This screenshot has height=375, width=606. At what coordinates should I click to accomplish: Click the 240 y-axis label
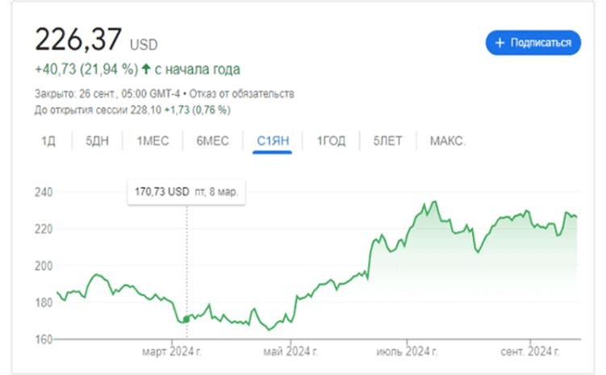(44, 193)
